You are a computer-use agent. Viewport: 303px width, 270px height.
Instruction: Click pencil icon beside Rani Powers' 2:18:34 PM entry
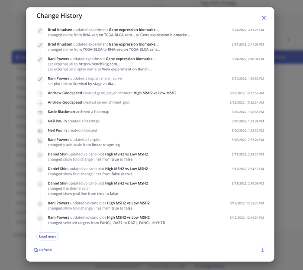coord(40,59)
